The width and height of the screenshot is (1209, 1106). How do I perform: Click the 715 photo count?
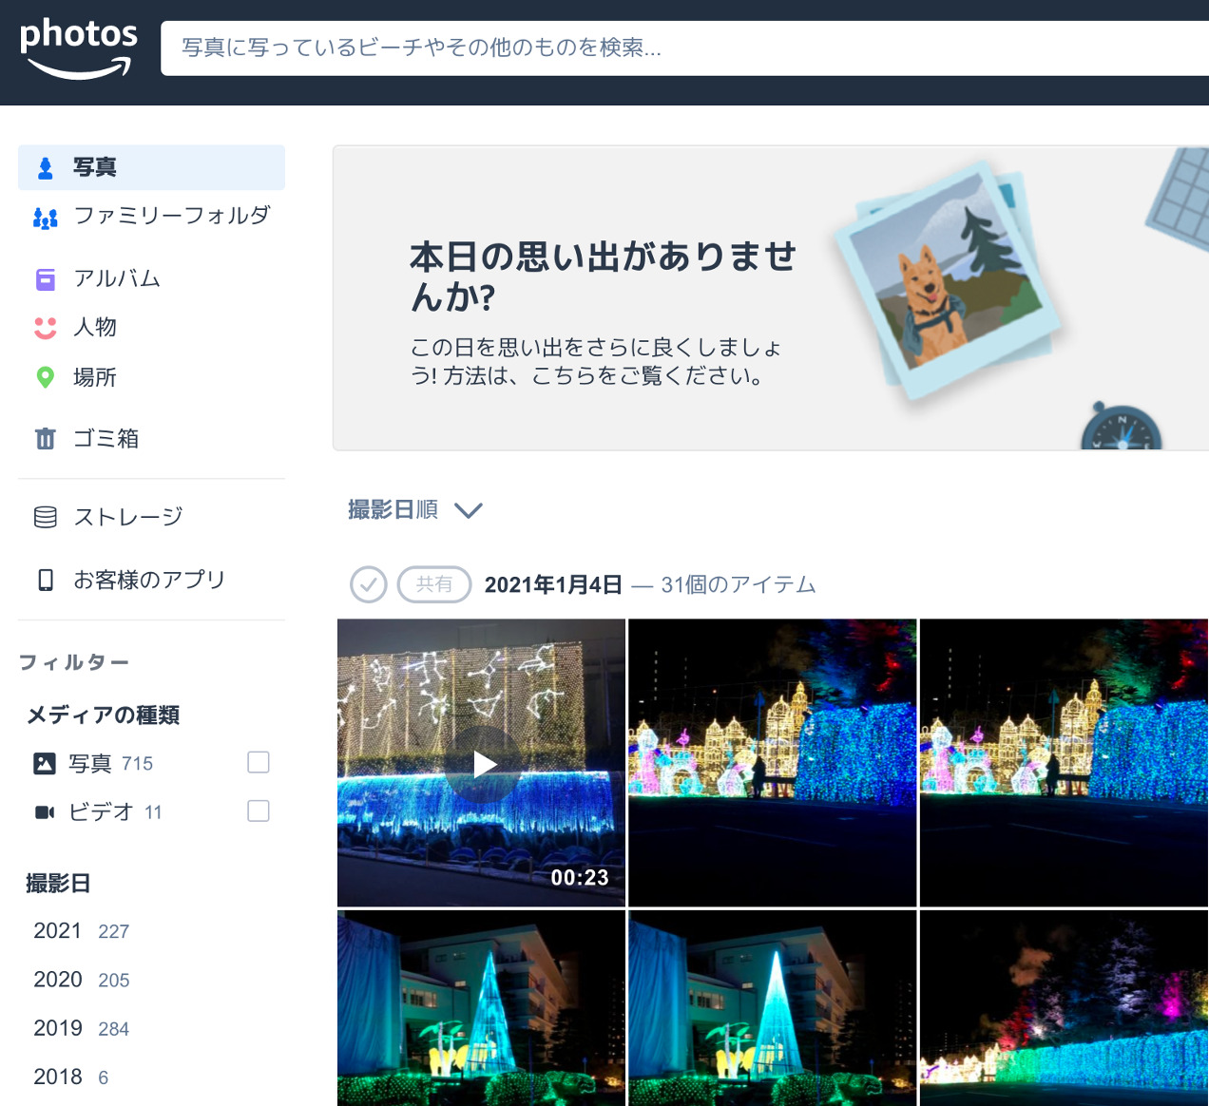pos(137,764)
